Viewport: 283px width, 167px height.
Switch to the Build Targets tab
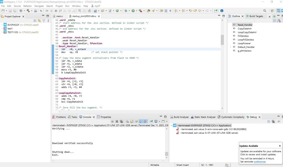[x=254, y=16]
